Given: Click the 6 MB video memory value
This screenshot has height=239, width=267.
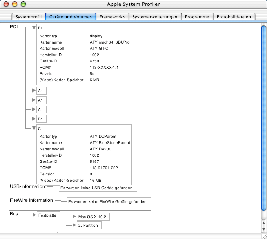Looking at the screenshot, I should tap(94, 80).
